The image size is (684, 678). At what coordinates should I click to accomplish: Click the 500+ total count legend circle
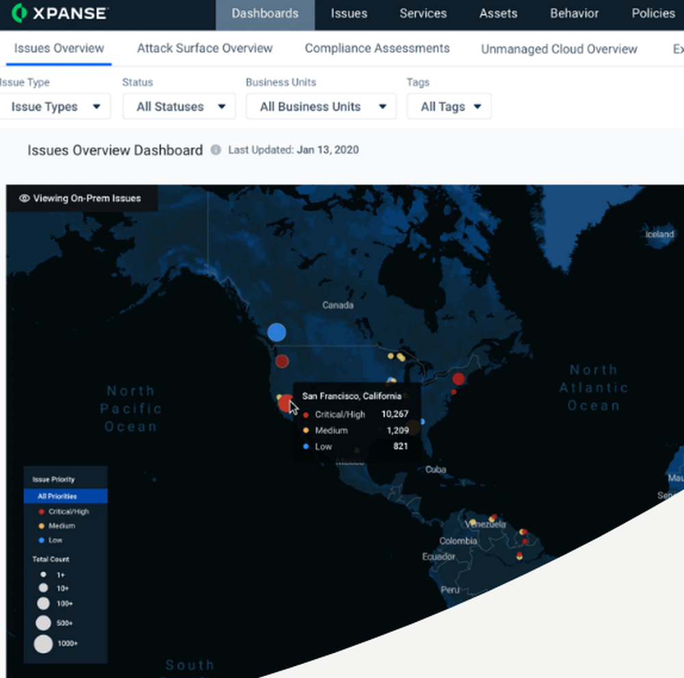coord(43,623)
